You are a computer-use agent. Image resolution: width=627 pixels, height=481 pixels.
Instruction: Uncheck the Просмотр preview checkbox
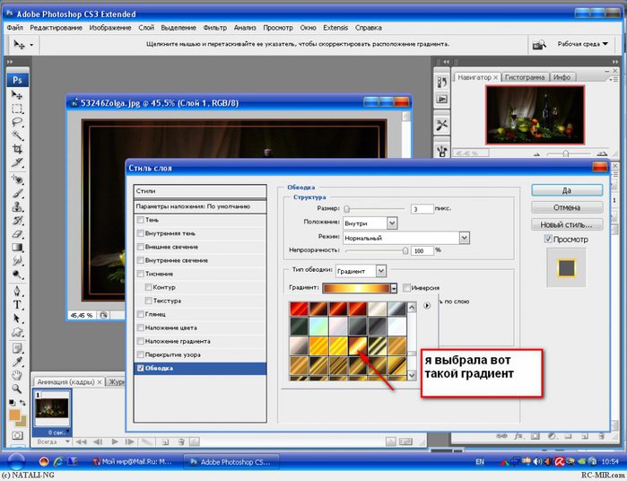[x=548, y=240]
